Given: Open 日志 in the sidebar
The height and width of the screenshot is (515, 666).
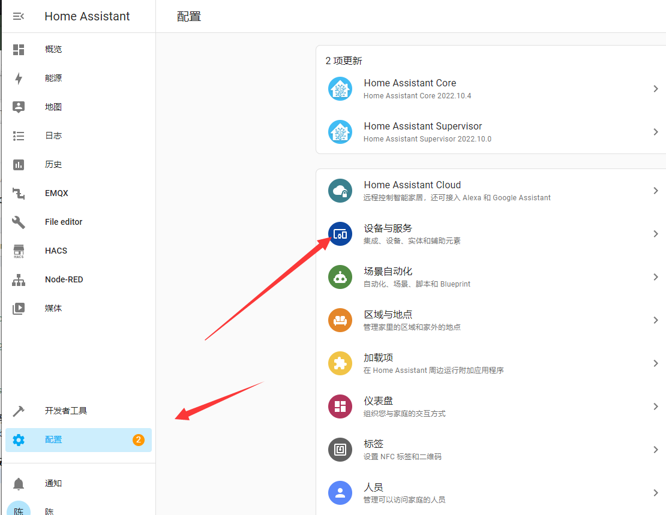Looking at the screenshot, I should (79, 136).
